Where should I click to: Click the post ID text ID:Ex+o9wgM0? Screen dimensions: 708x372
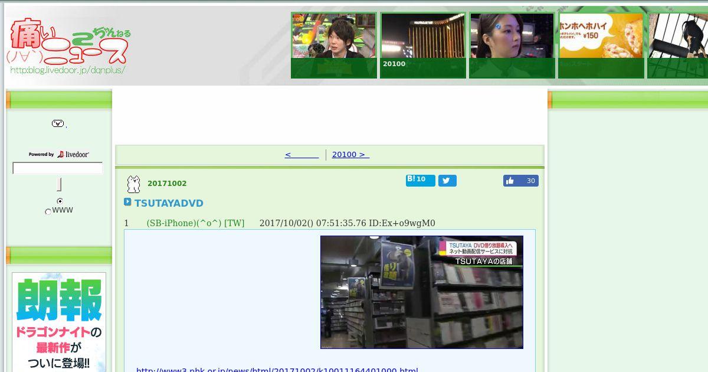click(x=402, y=223)
